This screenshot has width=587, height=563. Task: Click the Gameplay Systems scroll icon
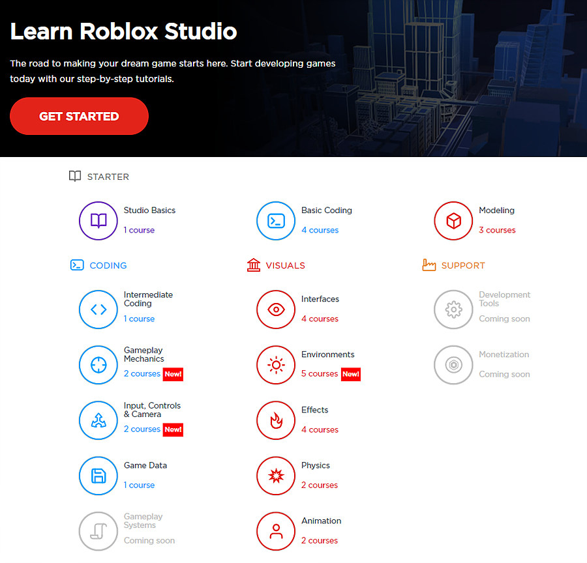(98, 531)
